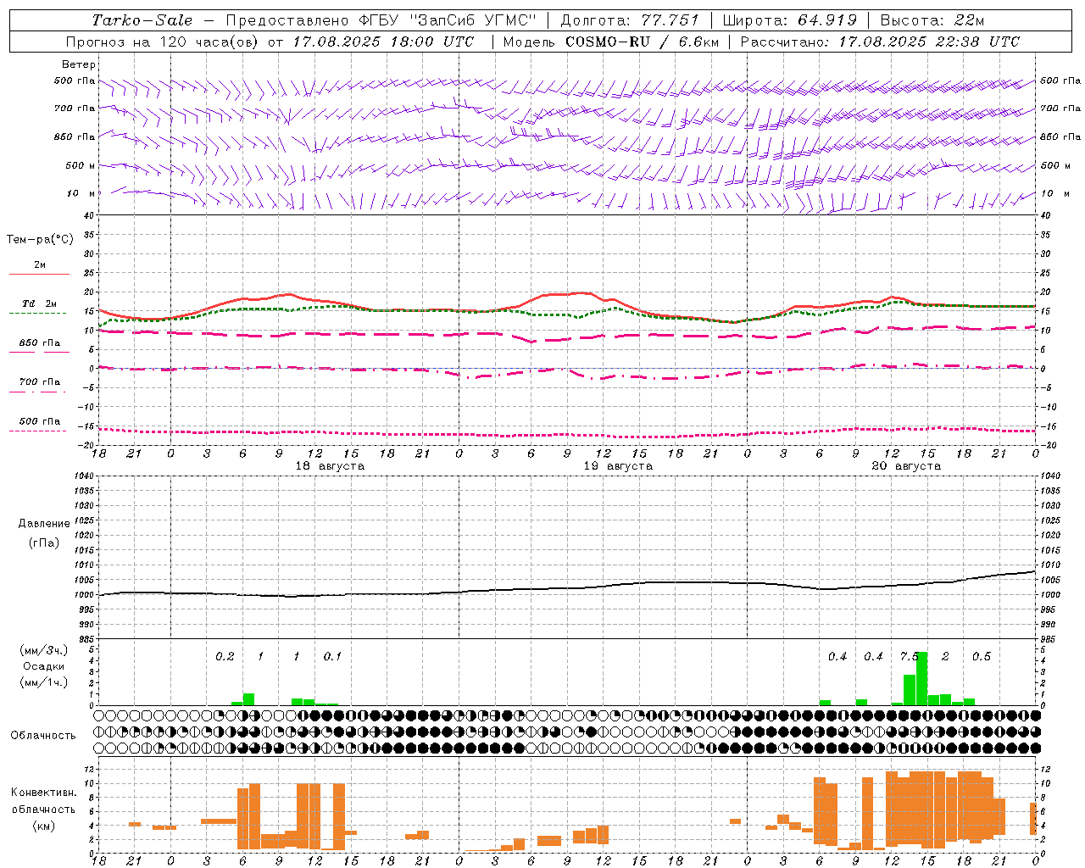Click the forecast start 17.08.2025 18:00 UTC

(383, 42)
